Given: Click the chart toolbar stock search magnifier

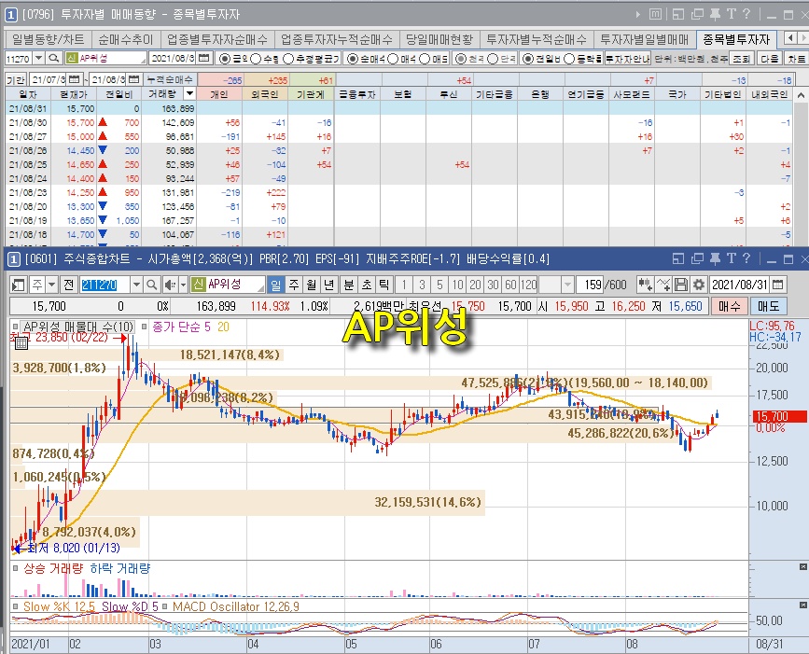Looking at the screenshot, I should pos(151,285).
